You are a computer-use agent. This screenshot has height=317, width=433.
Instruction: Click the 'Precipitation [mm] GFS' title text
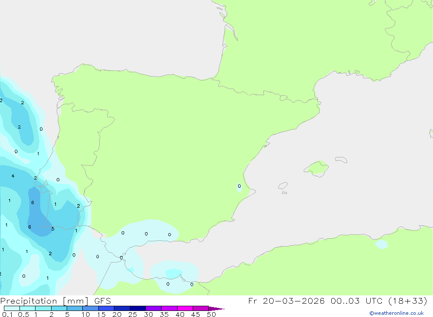tap(55, 301)
